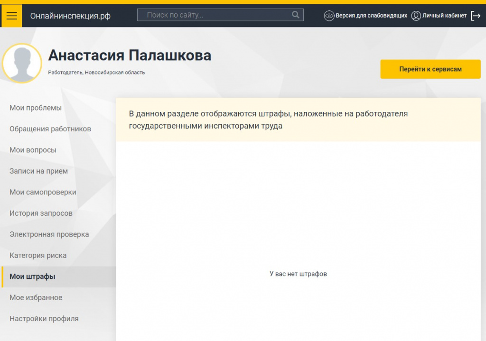Click 'Перейти к сервисам' button
The width and height of the screenshot is (486, 341).
(x=430, y=69)
